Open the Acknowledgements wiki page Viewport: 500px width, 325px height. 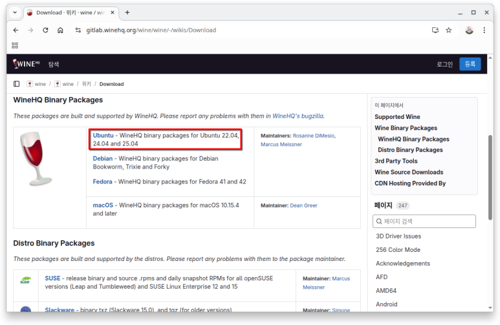click(x=403, y=264)
